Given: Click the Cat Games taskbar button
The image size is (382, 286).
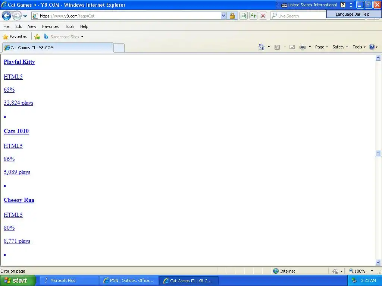Looking at the screenshot, I should 188,280.
